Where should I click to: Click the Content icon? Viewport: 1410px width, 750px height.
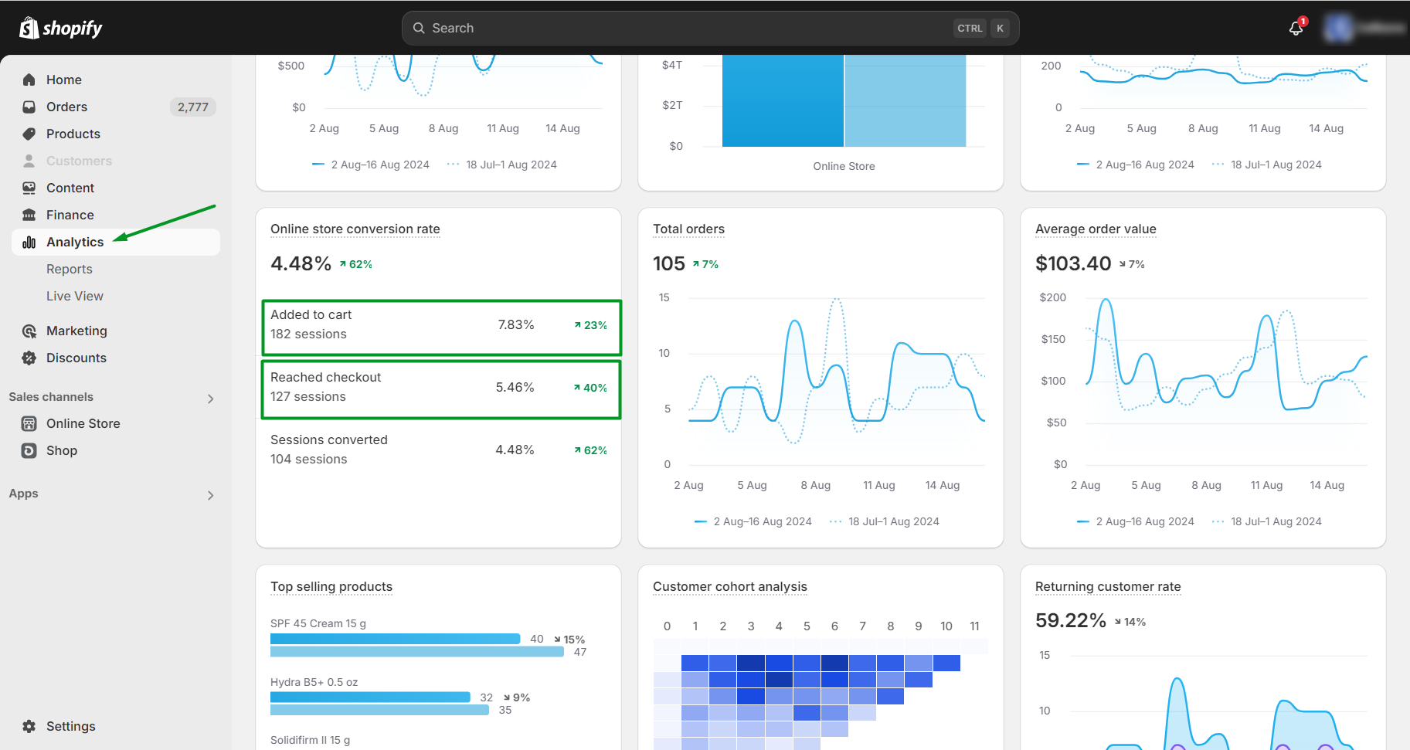(x=29, y=188)
